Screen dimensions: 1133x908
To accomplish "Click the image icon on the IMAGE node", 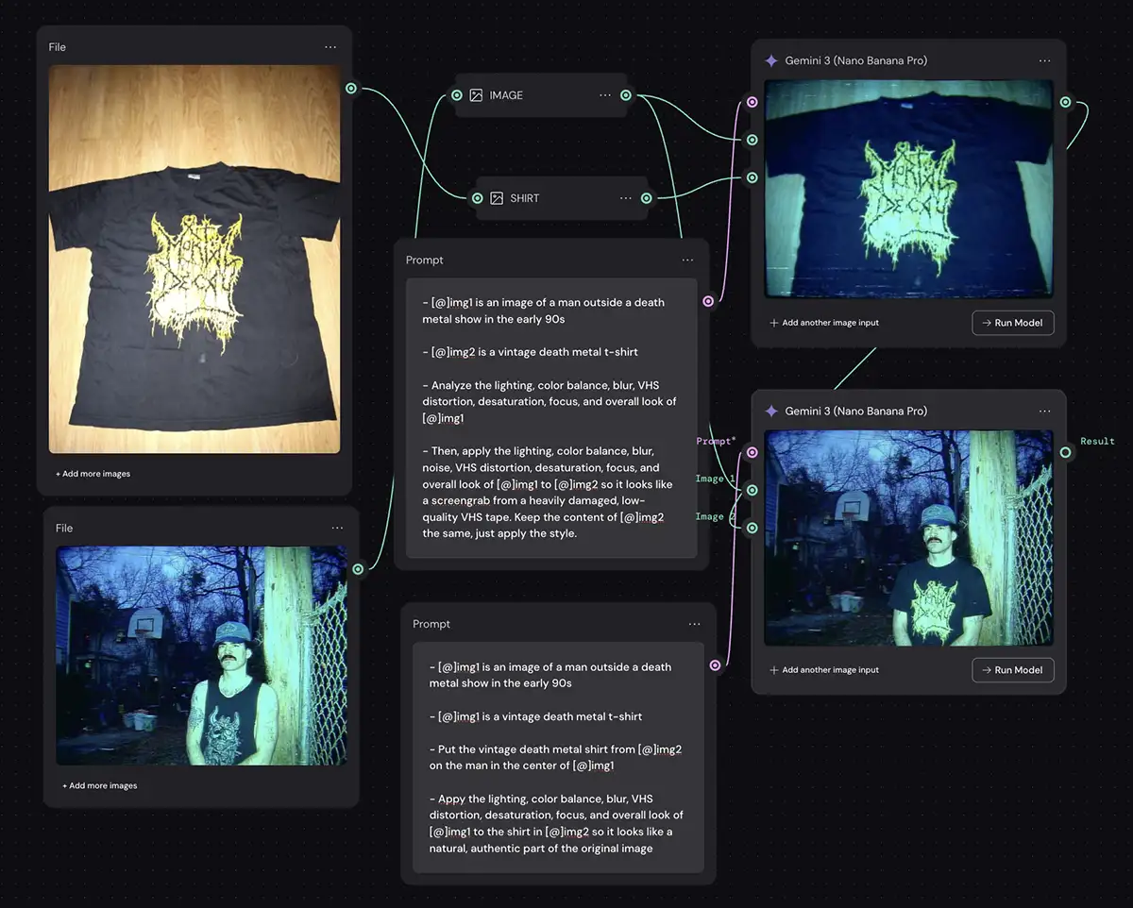I will pyautogui.click(x=476, y=95).
